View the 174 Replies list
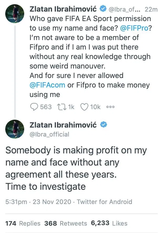Screen dimensions: 163x233 click(23, 223)
